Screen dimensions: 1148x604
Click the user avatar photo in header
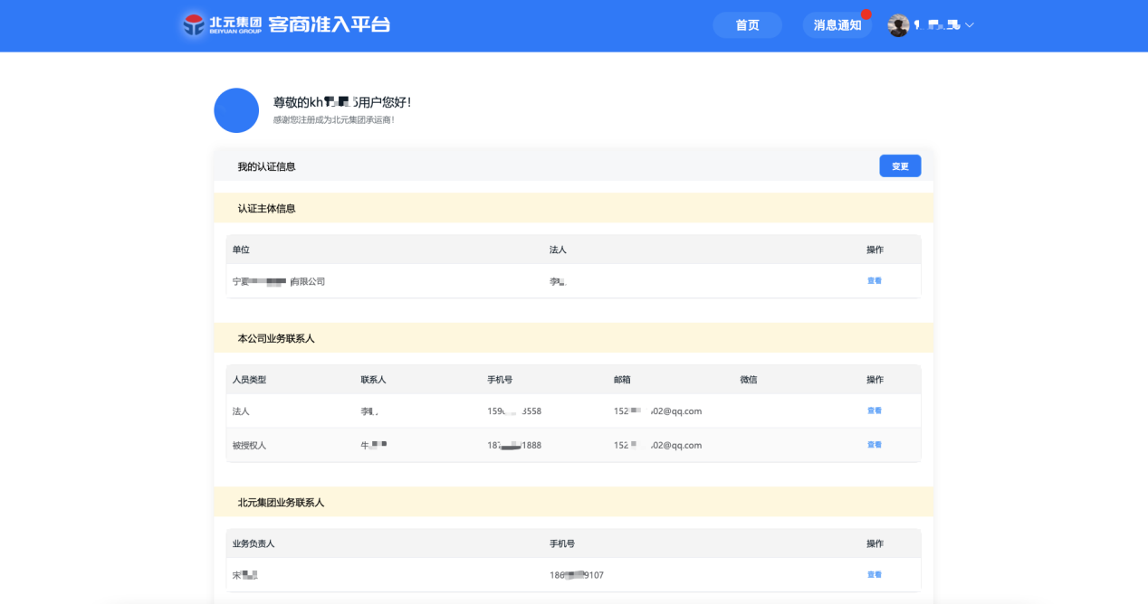tap(898, 25)
